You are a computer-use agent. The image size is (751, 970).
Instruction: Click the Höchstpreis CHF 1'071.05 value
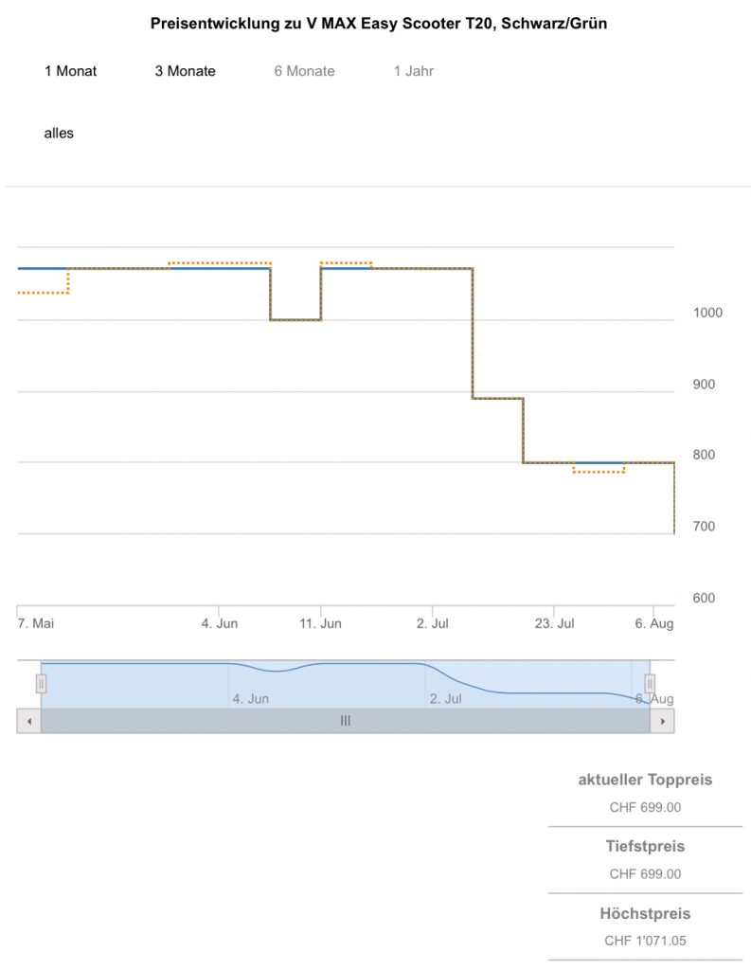click(x=645, y=942)
